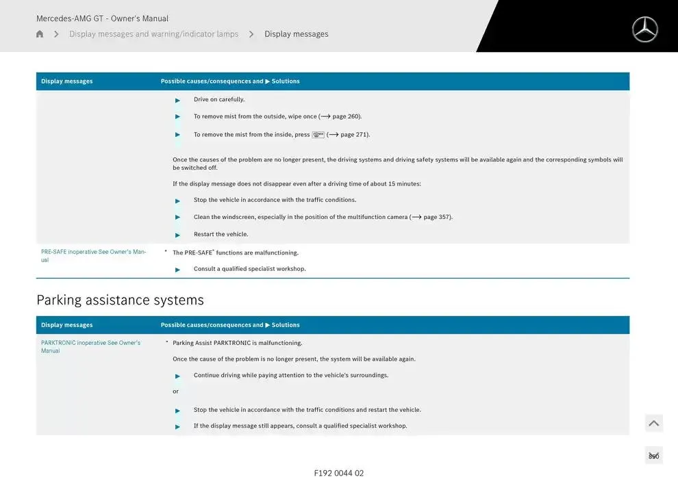The image size is (678, 479).
Task: Open 'Display messages and warning/indicator lamps' breadcrumb
Action: (x=153, y=34)
